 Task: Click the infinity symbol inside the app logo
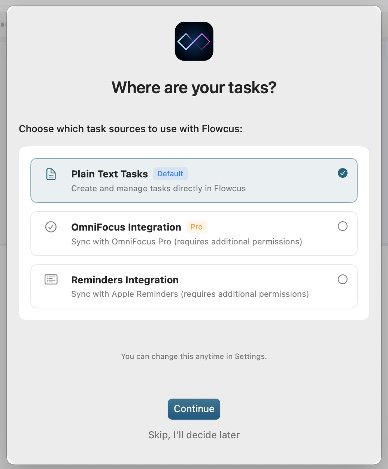tap(194, 41)
